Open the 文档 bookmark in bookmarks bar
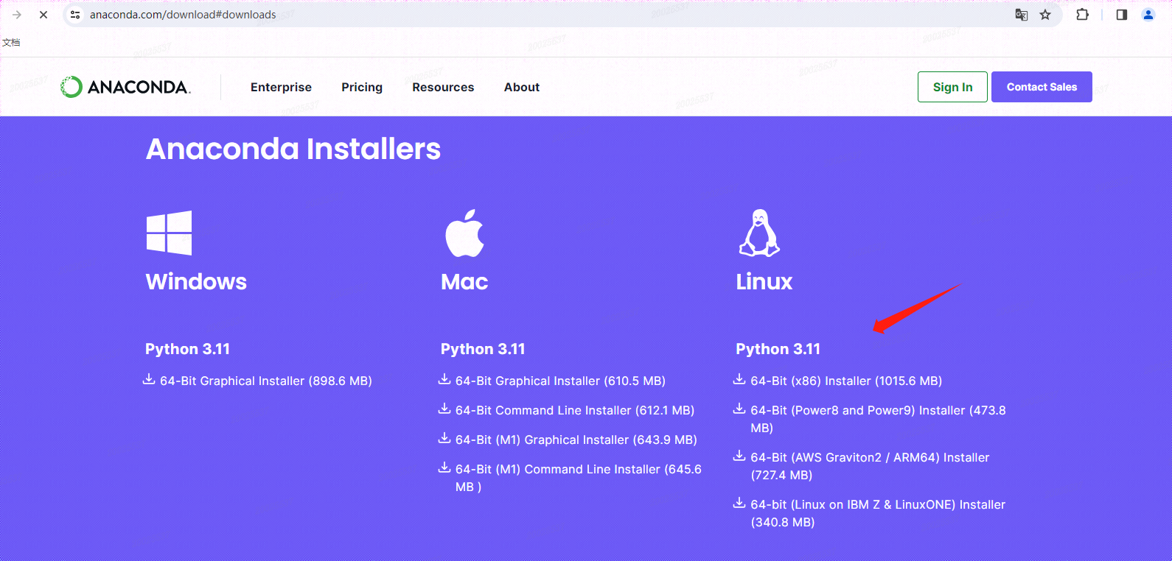 [11, 43]
